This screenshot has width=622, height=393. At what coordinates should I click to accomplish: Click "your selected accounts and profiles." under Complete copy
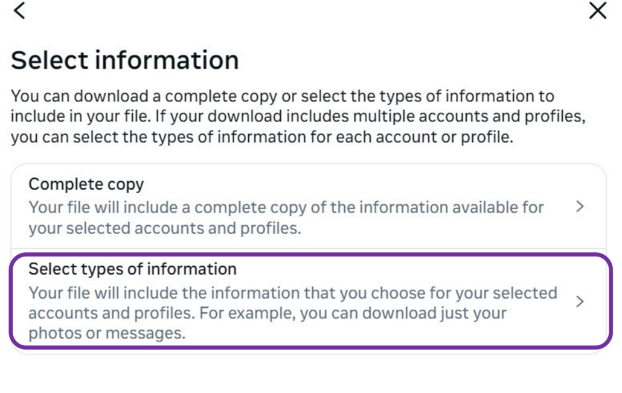[165, 229]
